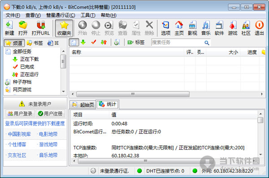
Task: Open the 音乐 (Music) toolbar icon
Action: [206, 28]
